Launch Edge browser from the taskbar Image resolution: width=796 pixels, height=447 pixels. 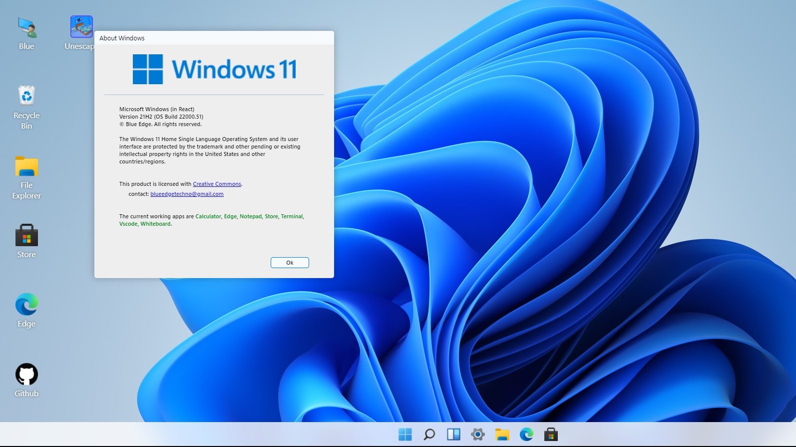point(526,435)
